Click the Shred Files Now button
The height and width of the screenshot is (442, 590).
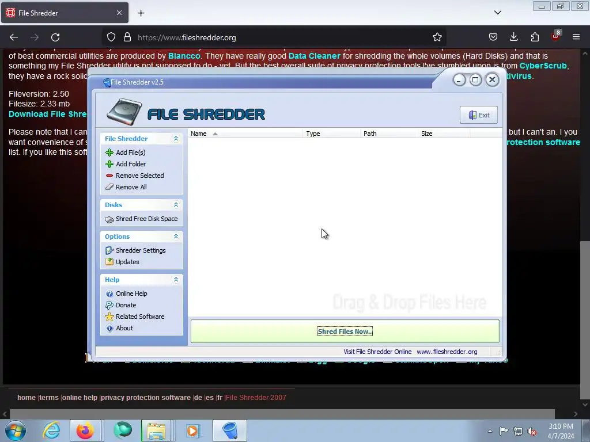click(x=345, y=331)
